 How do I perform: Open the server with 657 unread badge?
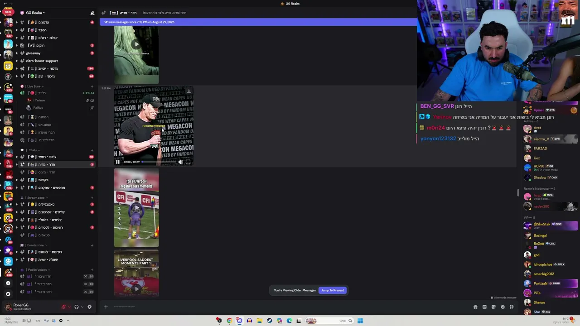[8, 33]
